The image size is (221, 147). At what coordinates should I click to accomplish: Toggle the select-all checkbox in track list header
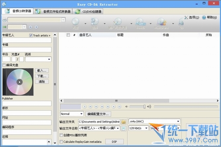point(68,35)
